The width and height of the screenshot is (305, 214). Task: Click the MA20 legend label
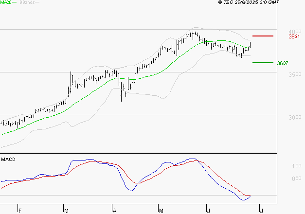[x=6, y=2]
